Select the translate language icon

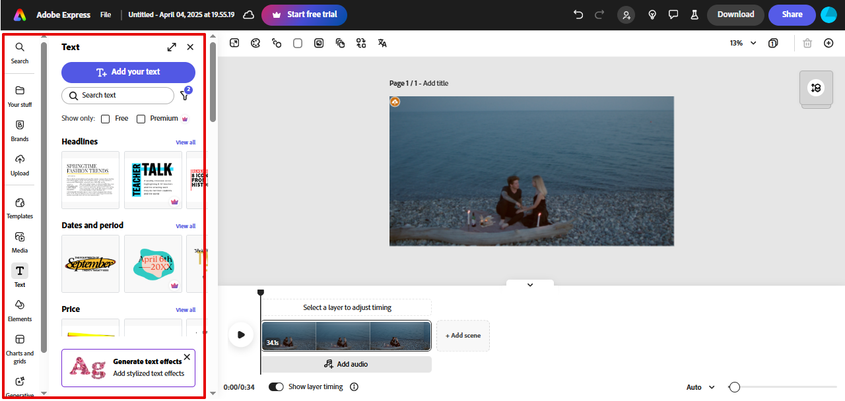[x=382, y=42]
